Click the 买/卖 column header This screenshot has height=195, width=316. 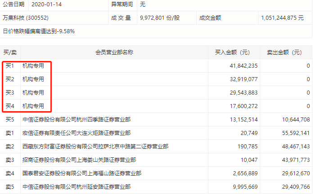(11, 52)
